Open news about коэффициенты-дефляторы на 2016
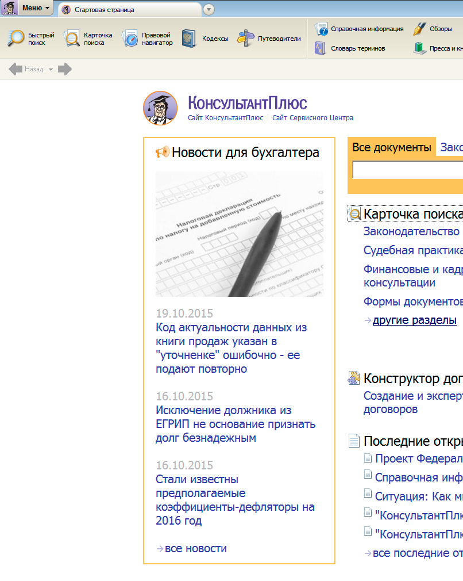463x581 pixels. (x=235, y=500)
